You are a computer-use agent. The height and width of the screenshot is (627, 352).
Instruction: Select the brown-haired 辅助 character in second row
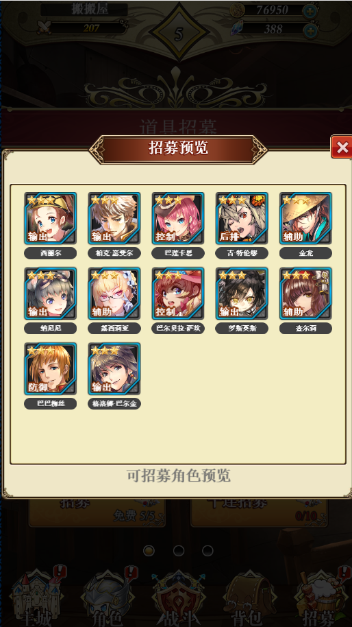305,294
